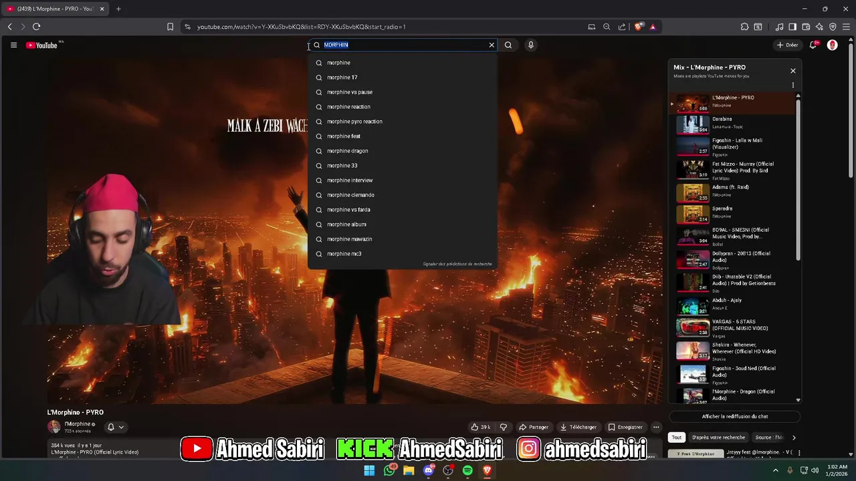
Task: Open the Brave Wallet icon
Action: (x=806, y=27)
